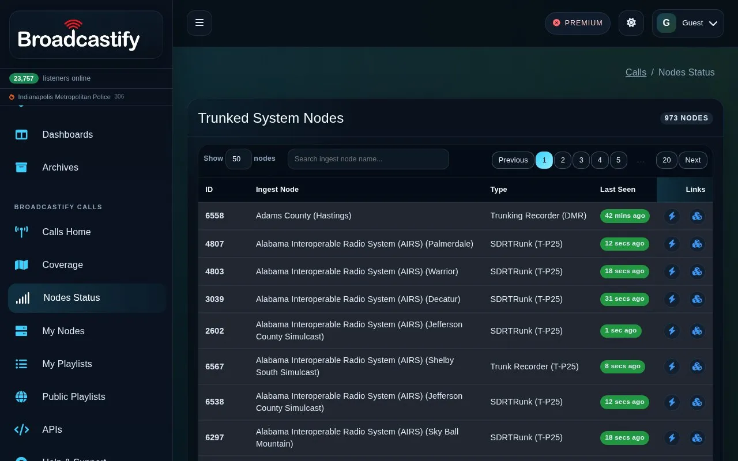
Task: Open Dashboards in sidebar
Action: tap(86, 134)
